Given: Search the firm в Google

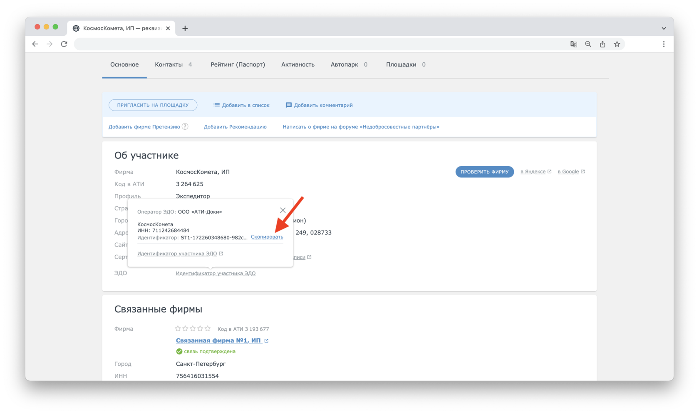Looking at the screenshot, I should (x=568, y=172).
